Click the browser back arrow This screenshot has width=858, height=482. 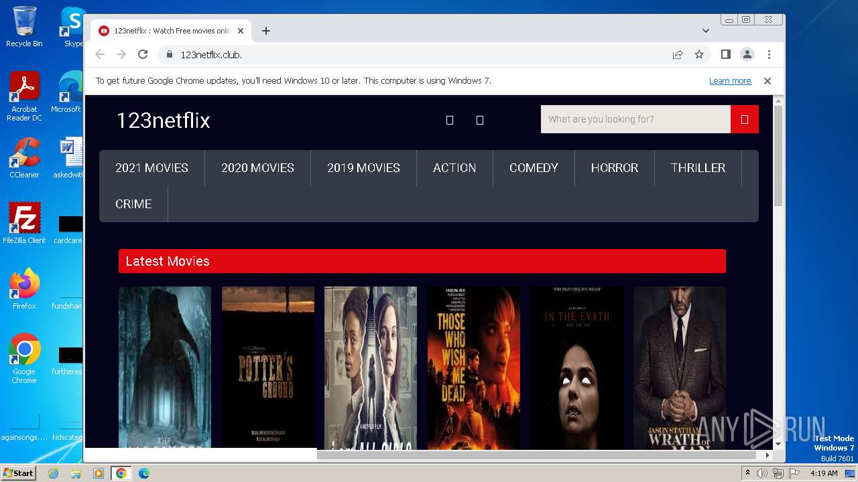100,54
